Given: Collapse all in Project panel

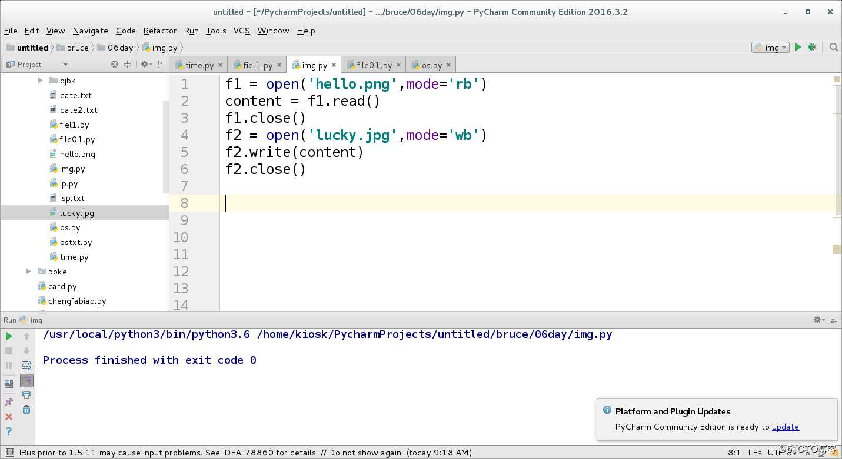Looking at the screenshot, I should (x=127, y=64).
